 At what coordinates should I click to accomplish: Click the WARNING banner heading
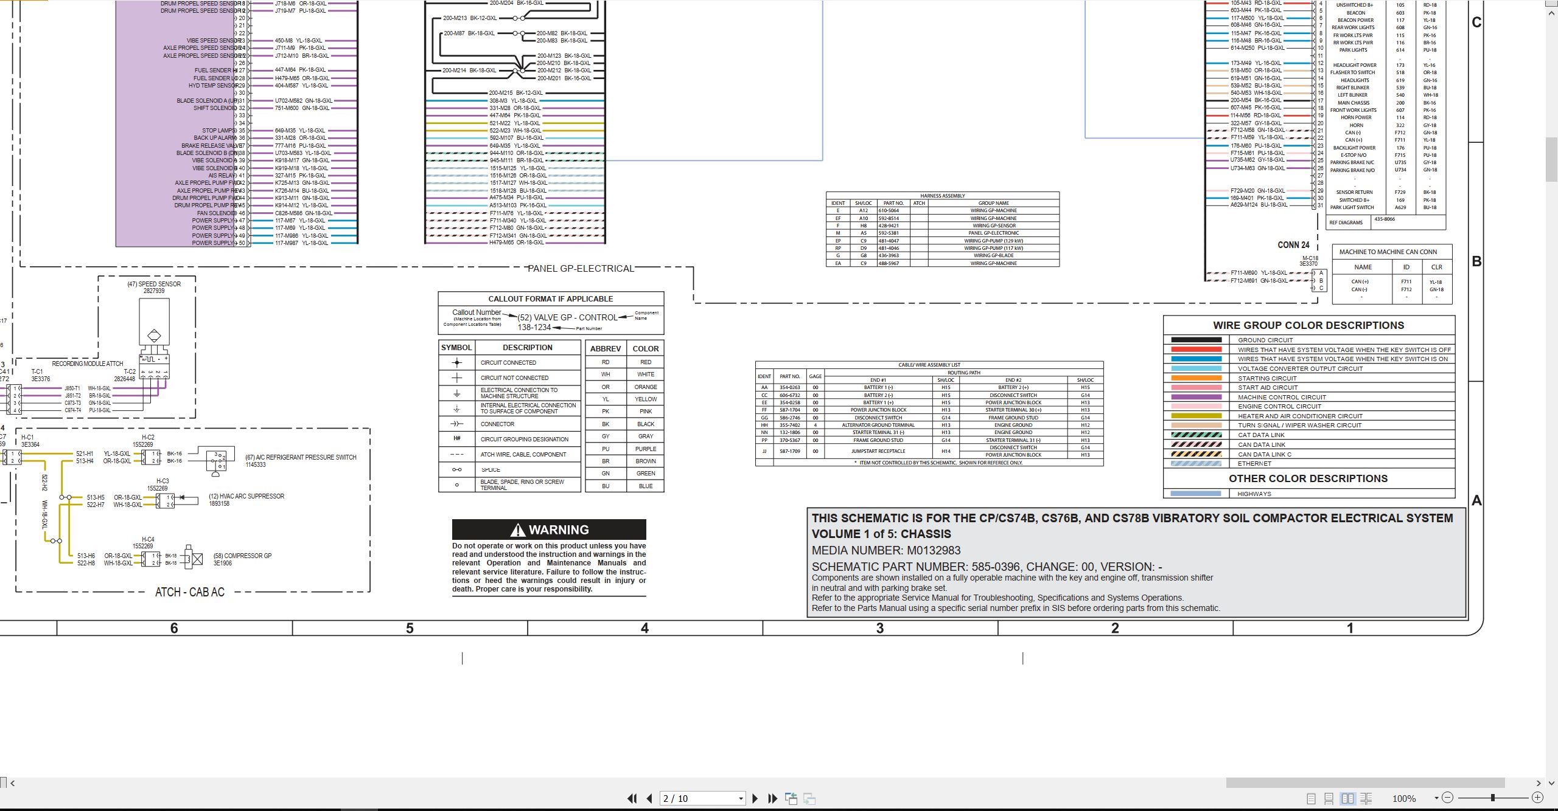click(x=549, y=530)
